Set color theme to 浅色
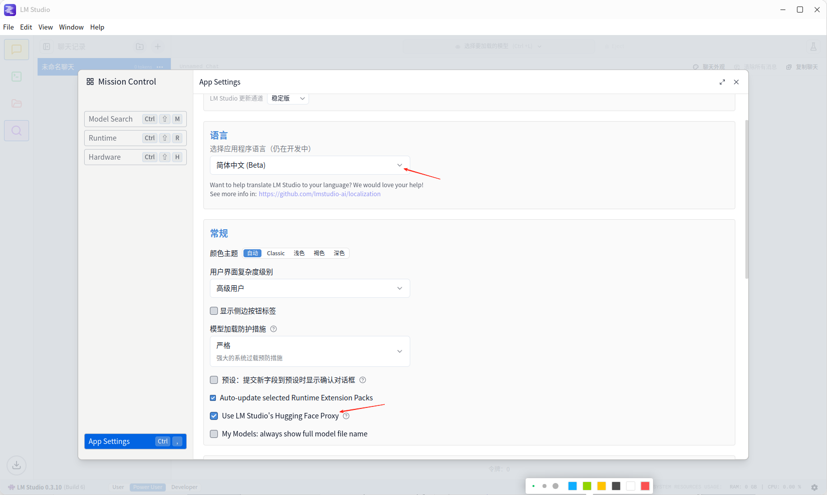The height and width of the screenshot is (495, 827). (299, 253)
